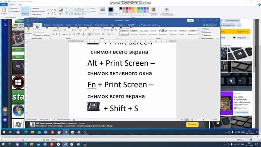Click the Word font color icon

84,34
